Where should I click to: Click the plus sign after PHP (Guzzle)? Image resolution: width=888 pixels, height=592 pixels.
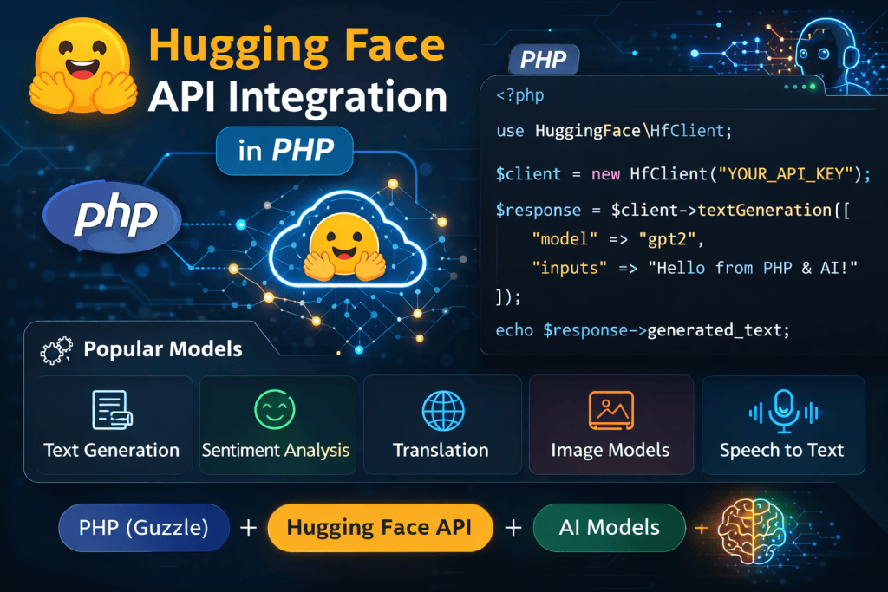pos(248,528)
